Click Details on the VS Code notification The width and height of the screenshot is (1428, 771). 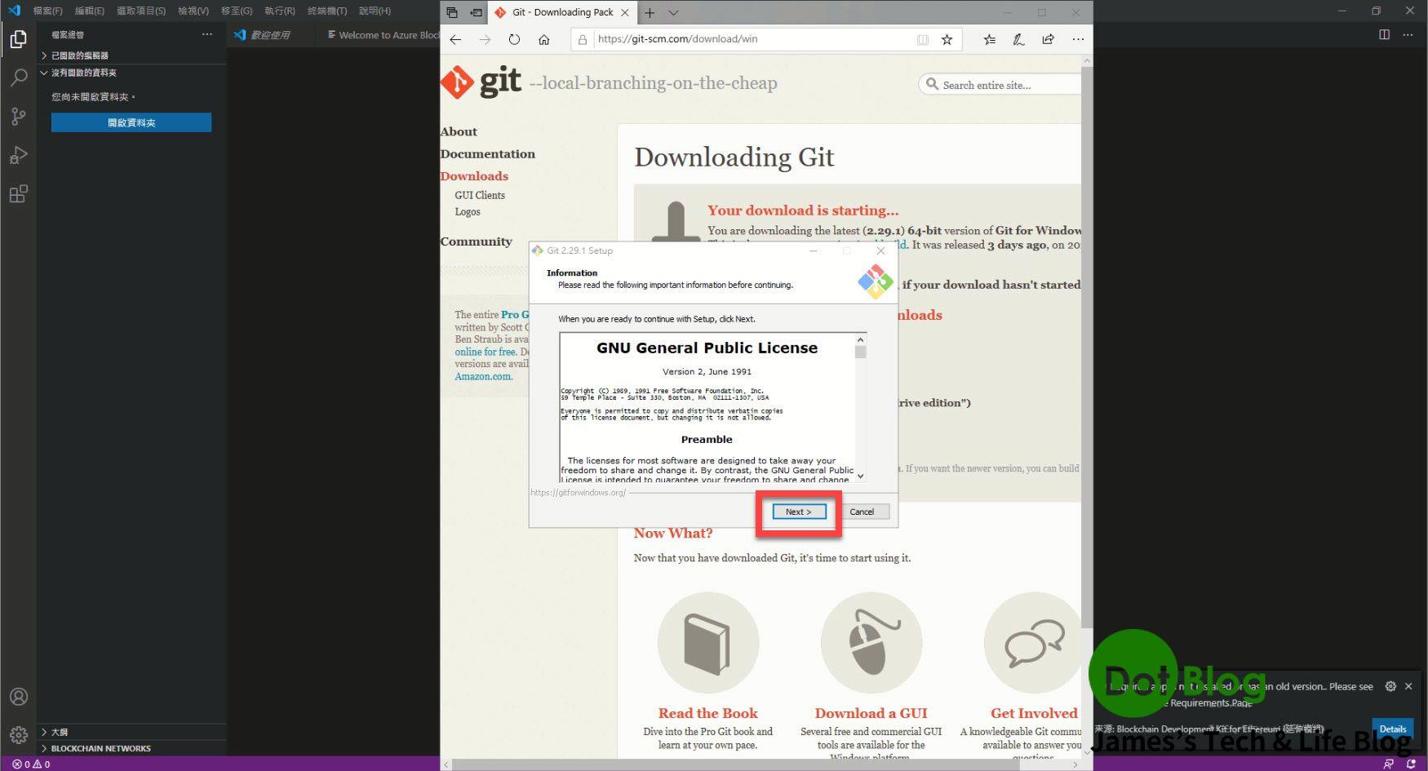click(1393, 729)
